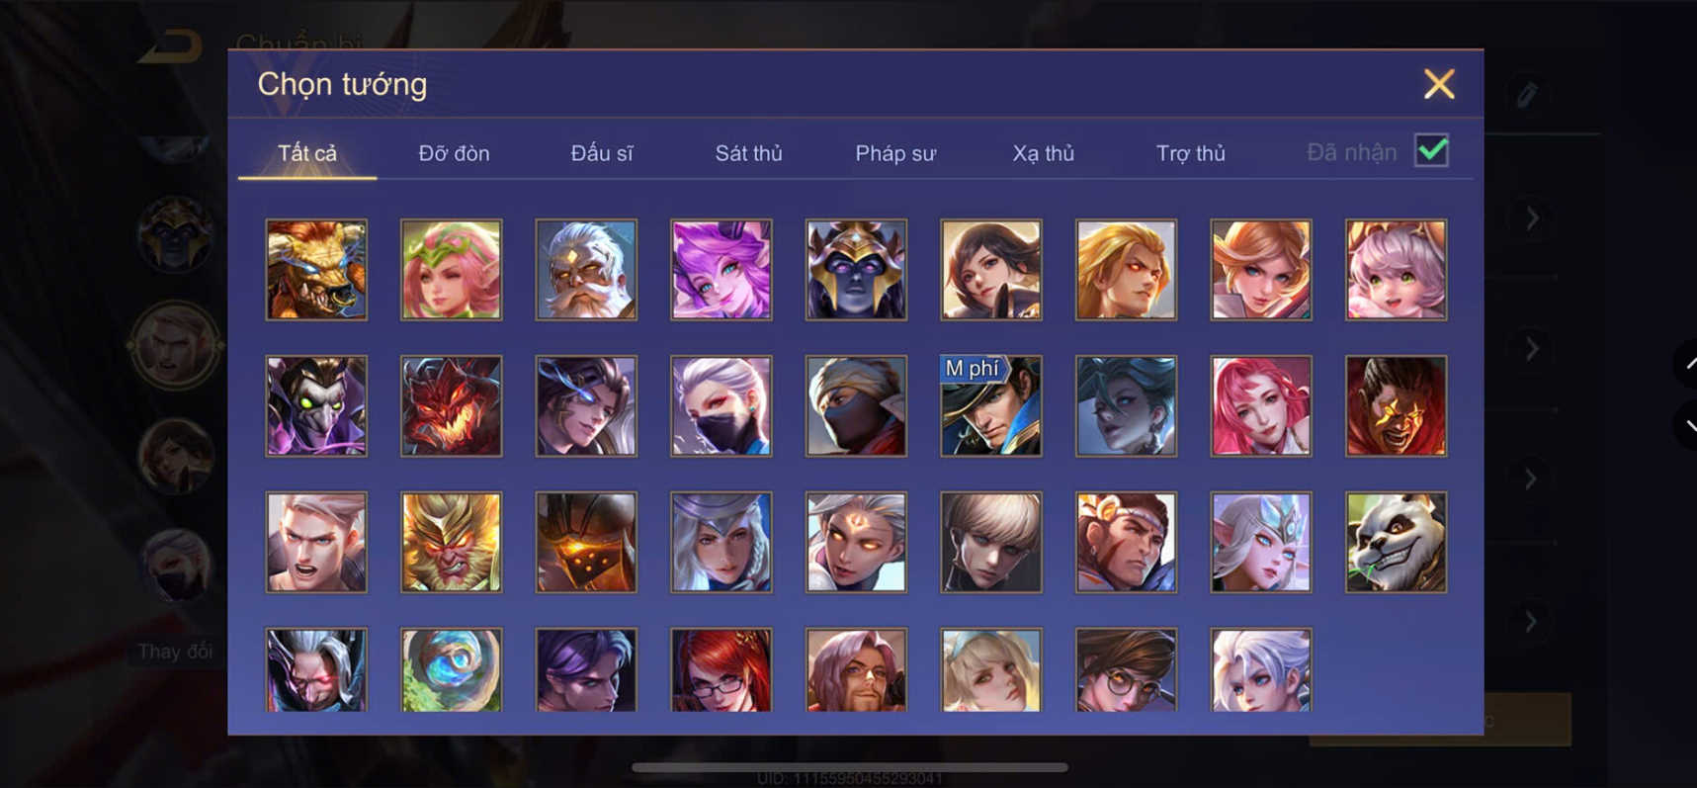Go back using the top-left arrow
Image resolution: width=1697 pixels, height=788 pixels.
tap(170, 46)
